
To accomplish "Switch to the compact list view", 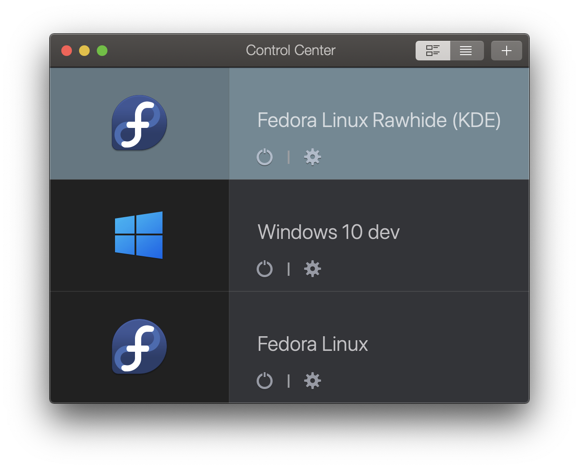I will pos(466,51).
